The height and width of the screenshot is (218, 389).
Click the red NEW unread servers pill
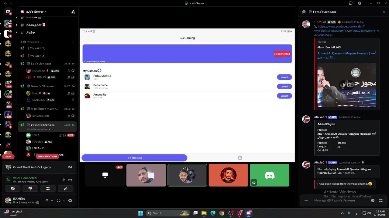point(8,157)
